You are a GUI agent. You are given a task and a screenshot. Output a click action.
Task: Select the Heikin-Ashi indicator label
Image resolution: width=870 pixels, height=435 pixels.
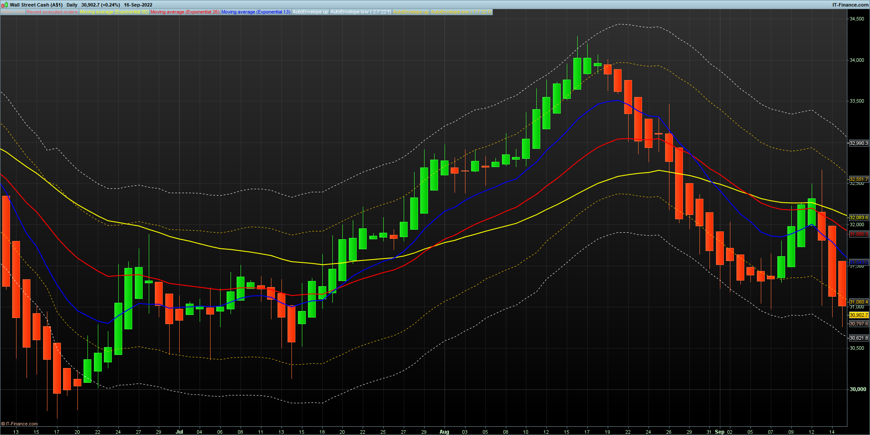coord(13,12)
